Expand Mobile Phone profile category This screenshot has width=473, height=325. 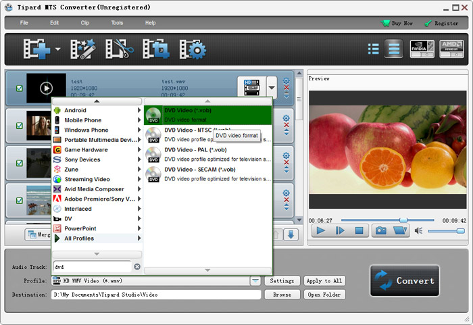(x=97, y=120)
